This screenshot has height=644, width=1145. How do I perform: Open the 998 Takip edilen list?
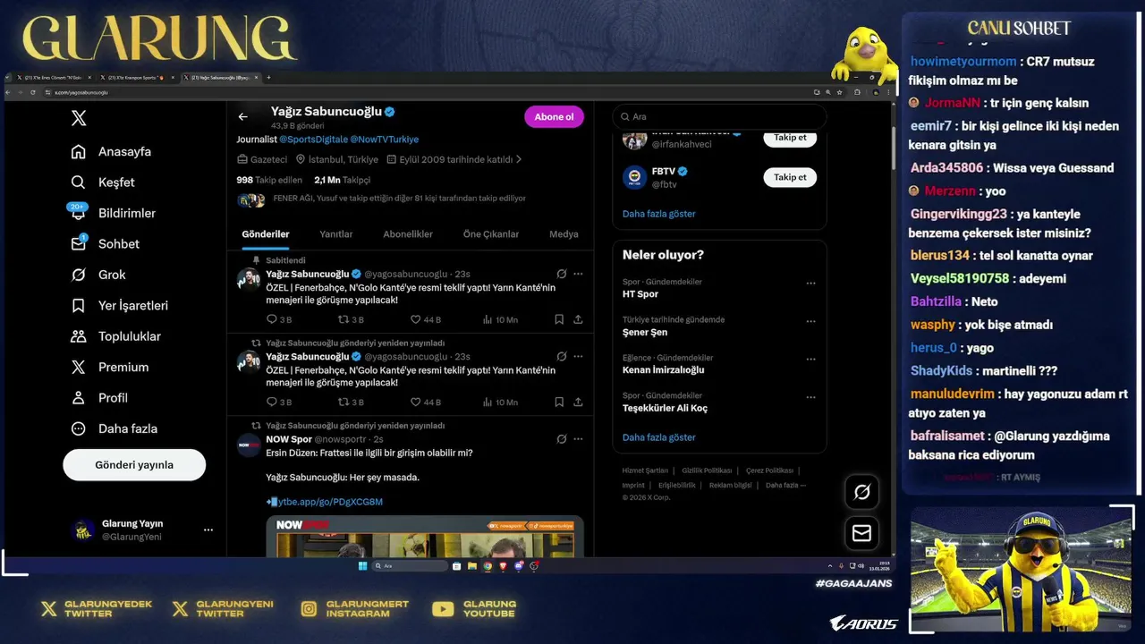pyautogui.click(x=269, y=180)
